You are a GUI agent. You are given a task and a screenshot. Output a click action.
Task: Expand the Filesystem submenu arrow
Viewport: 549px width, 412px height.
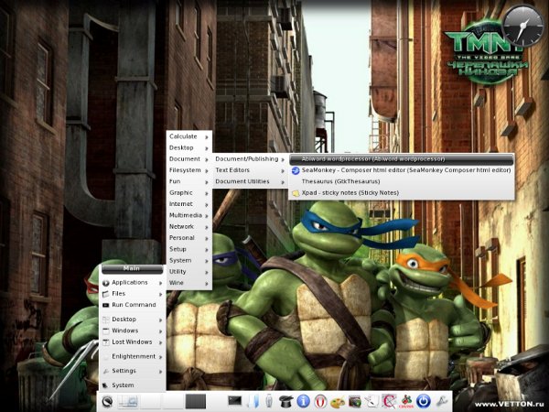pyautogui.click(x=207, y=171)
